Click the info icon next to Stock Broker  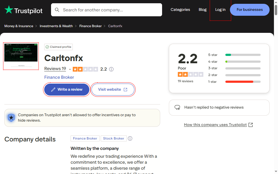click(x=130, y=138)
